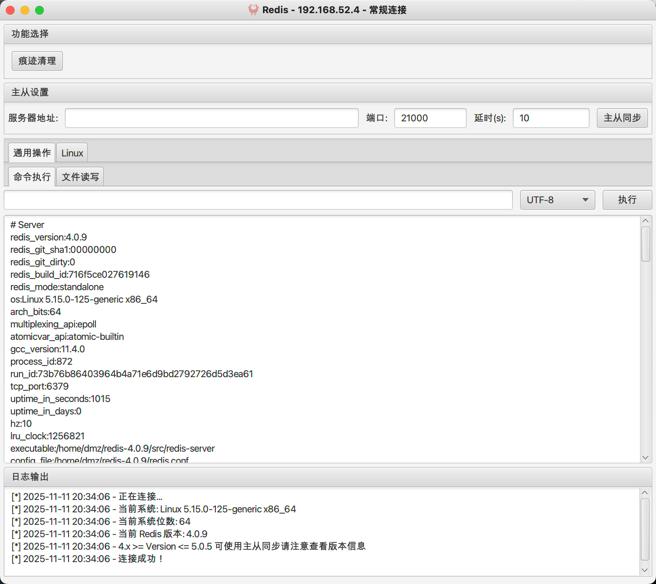The height and width of the screenshot is (584, 656).
Task: Minimize the window with the yellow button
Action: (x=25, y=10)
